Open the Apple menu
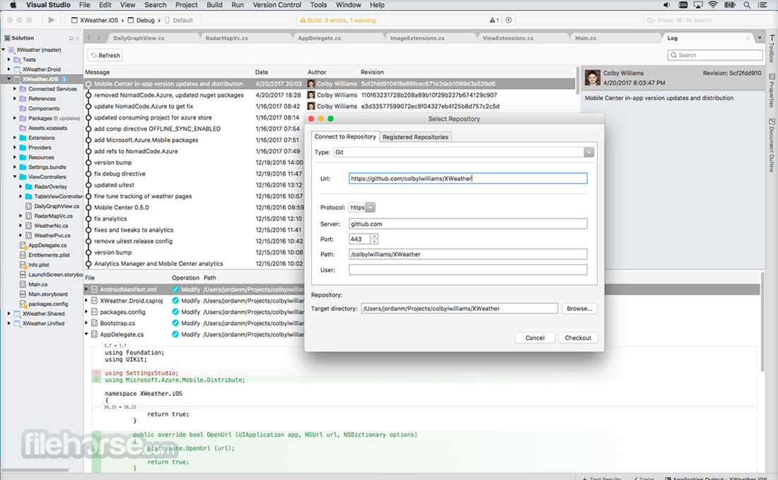The height and width of the screenshot is (480, 778). 13,5
